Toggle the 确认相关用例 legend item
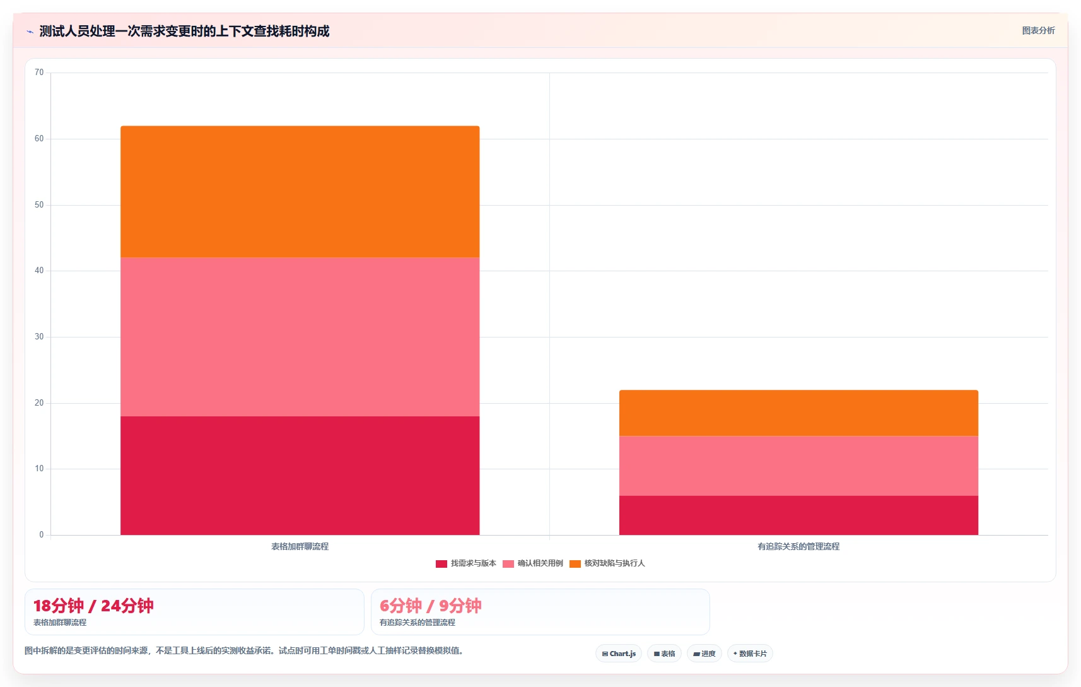This screenshot has height=687, width=1081. tap(533, 563)
